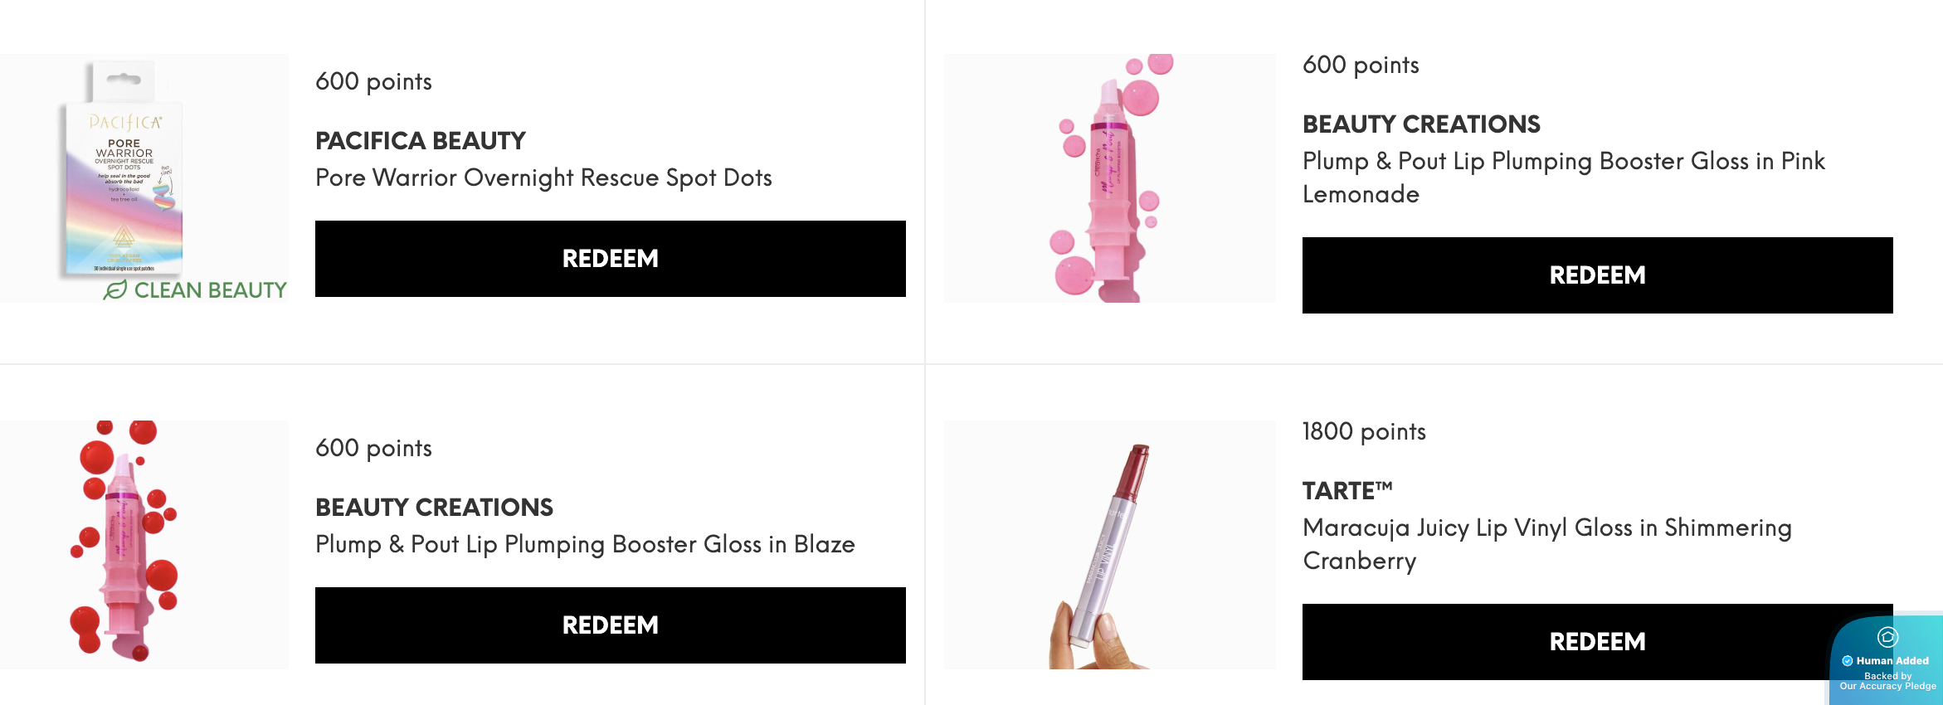Select the Pore Warrior Overnight Rescue Spot Dots title
Screen dimensions: 1943x705
click(x=543, y=177)
